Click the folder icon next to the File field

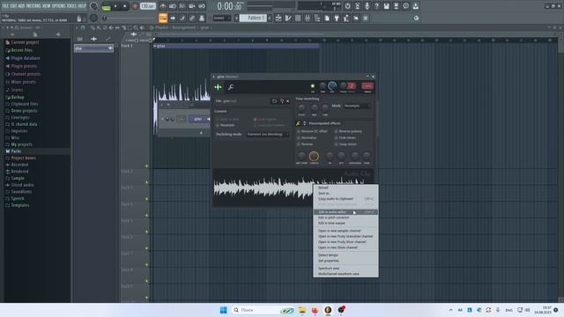coord(274,101)
